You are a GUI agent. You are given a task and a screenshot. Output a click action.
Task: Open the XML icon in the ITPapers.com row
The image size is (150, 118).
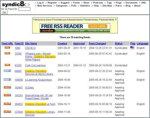click(x=7, y=53)
